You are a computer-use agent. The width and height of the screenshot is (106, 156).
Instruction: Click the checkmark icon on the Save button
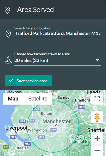pos(11,80)
